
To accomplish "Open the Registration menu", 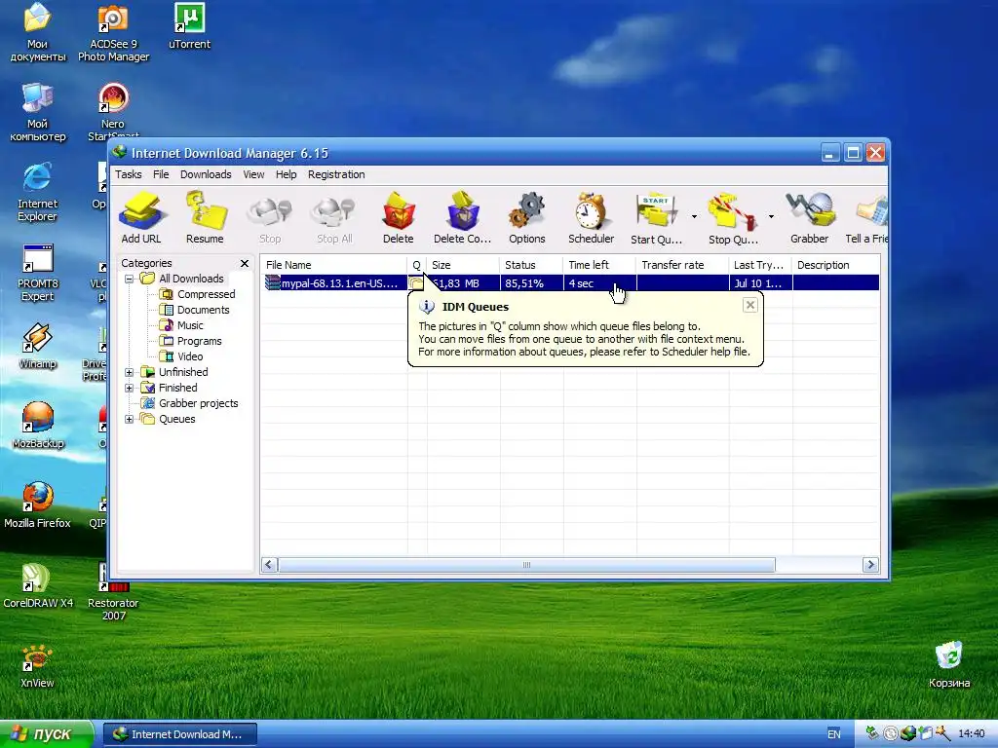I will pyautogui.click(x=336, y=174).
